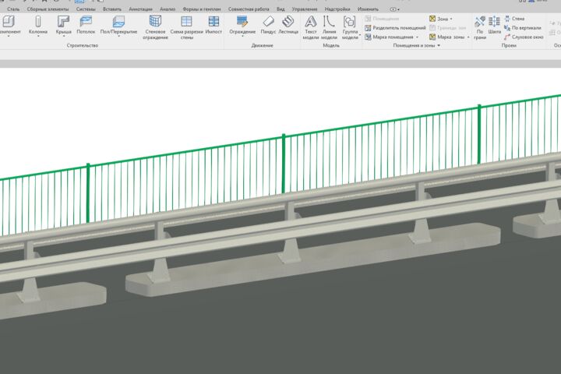Image resolution: width=561 pixels, height=374 pixels.
Task: Click the Потолок (Ceiling) tool
Action: point(86,25)
